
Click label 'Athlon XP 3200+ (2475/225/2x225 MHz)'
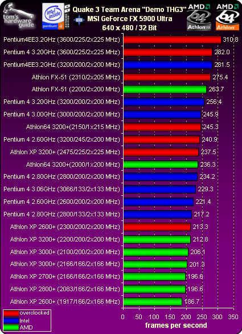65,152
